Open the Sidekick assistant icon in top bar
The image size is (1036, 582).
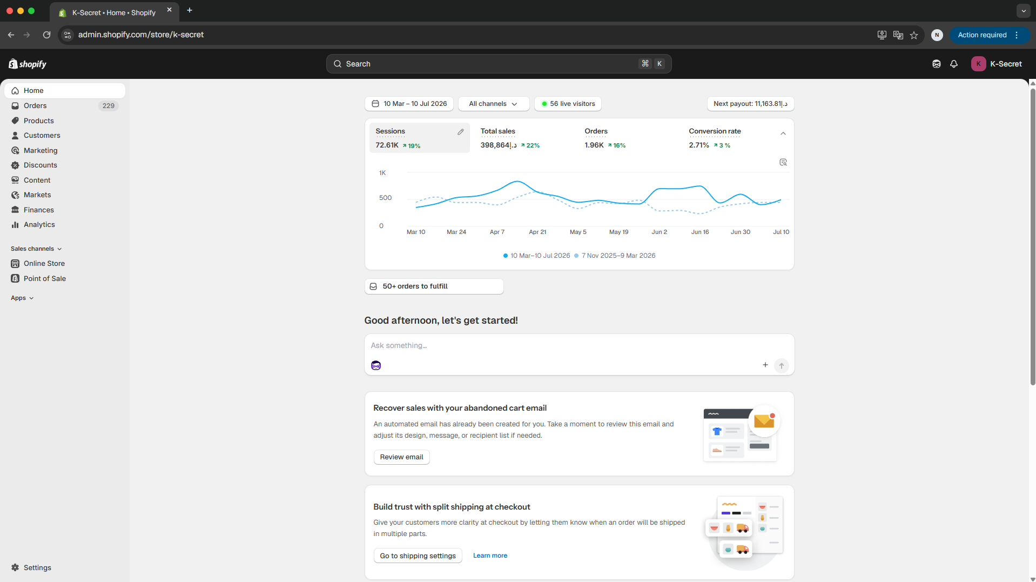pos(937,64)
